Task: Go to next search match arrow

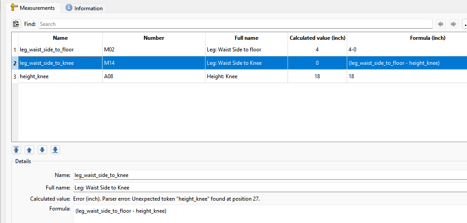Action: click(454, 24)
